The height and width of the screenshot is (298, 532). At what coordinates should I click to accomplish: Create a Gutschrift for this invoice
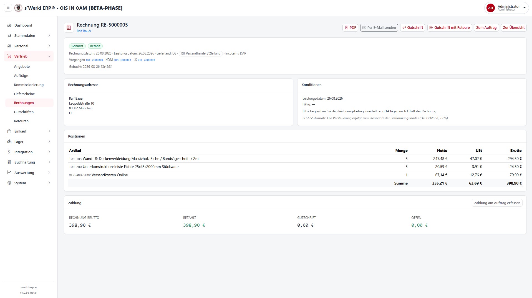pos(413,28)
